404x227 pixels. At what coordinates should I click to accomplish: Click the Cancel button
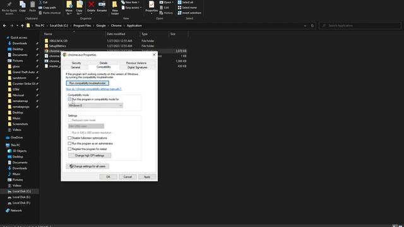click(128, 177)
